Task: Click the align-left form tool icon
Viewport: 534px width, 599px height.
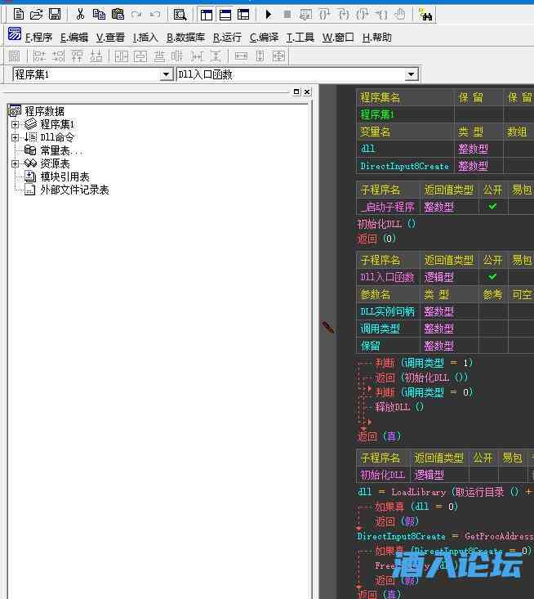Action: click(x=39, y=56)
